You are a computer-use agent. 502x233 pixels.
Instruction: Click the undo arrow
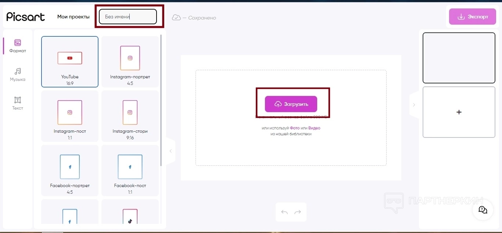284,212
